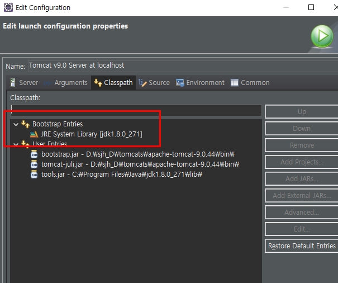Switch to the Server tab

tap(24, 83)
